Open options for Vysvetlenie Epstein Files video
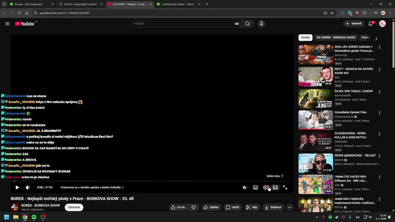Viewport: 395px width, 222px height. pos(380,113)
